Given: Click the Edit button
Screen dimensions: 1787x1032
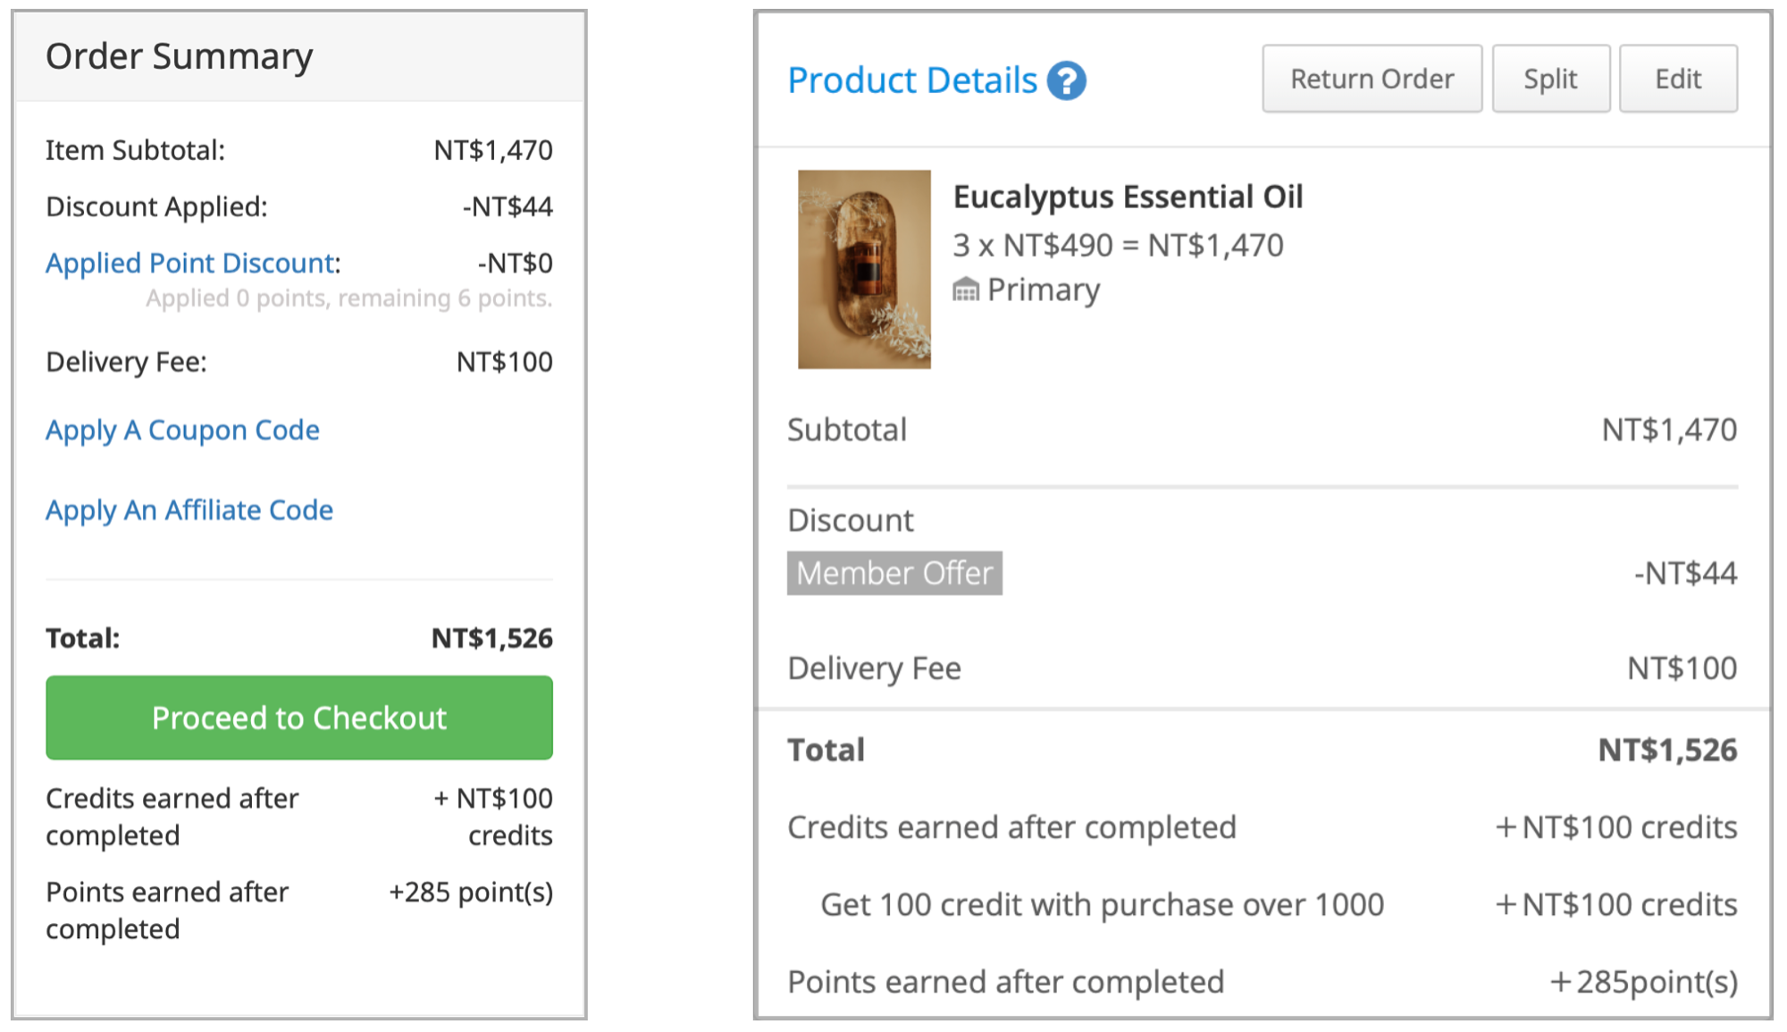Looking at the screenshot, I should (1677, 79).
